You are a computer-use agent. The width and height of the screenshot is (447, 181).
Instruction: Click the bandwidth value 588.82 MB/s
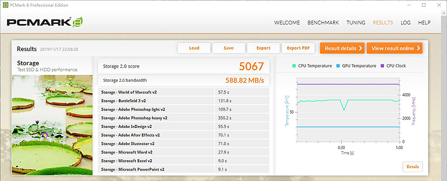[244, 80]
